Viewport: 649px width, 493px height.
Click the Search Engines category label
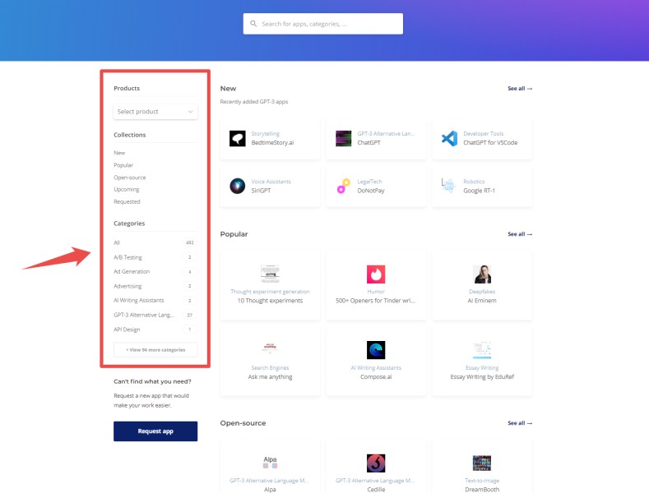click(x=271, y=367)
